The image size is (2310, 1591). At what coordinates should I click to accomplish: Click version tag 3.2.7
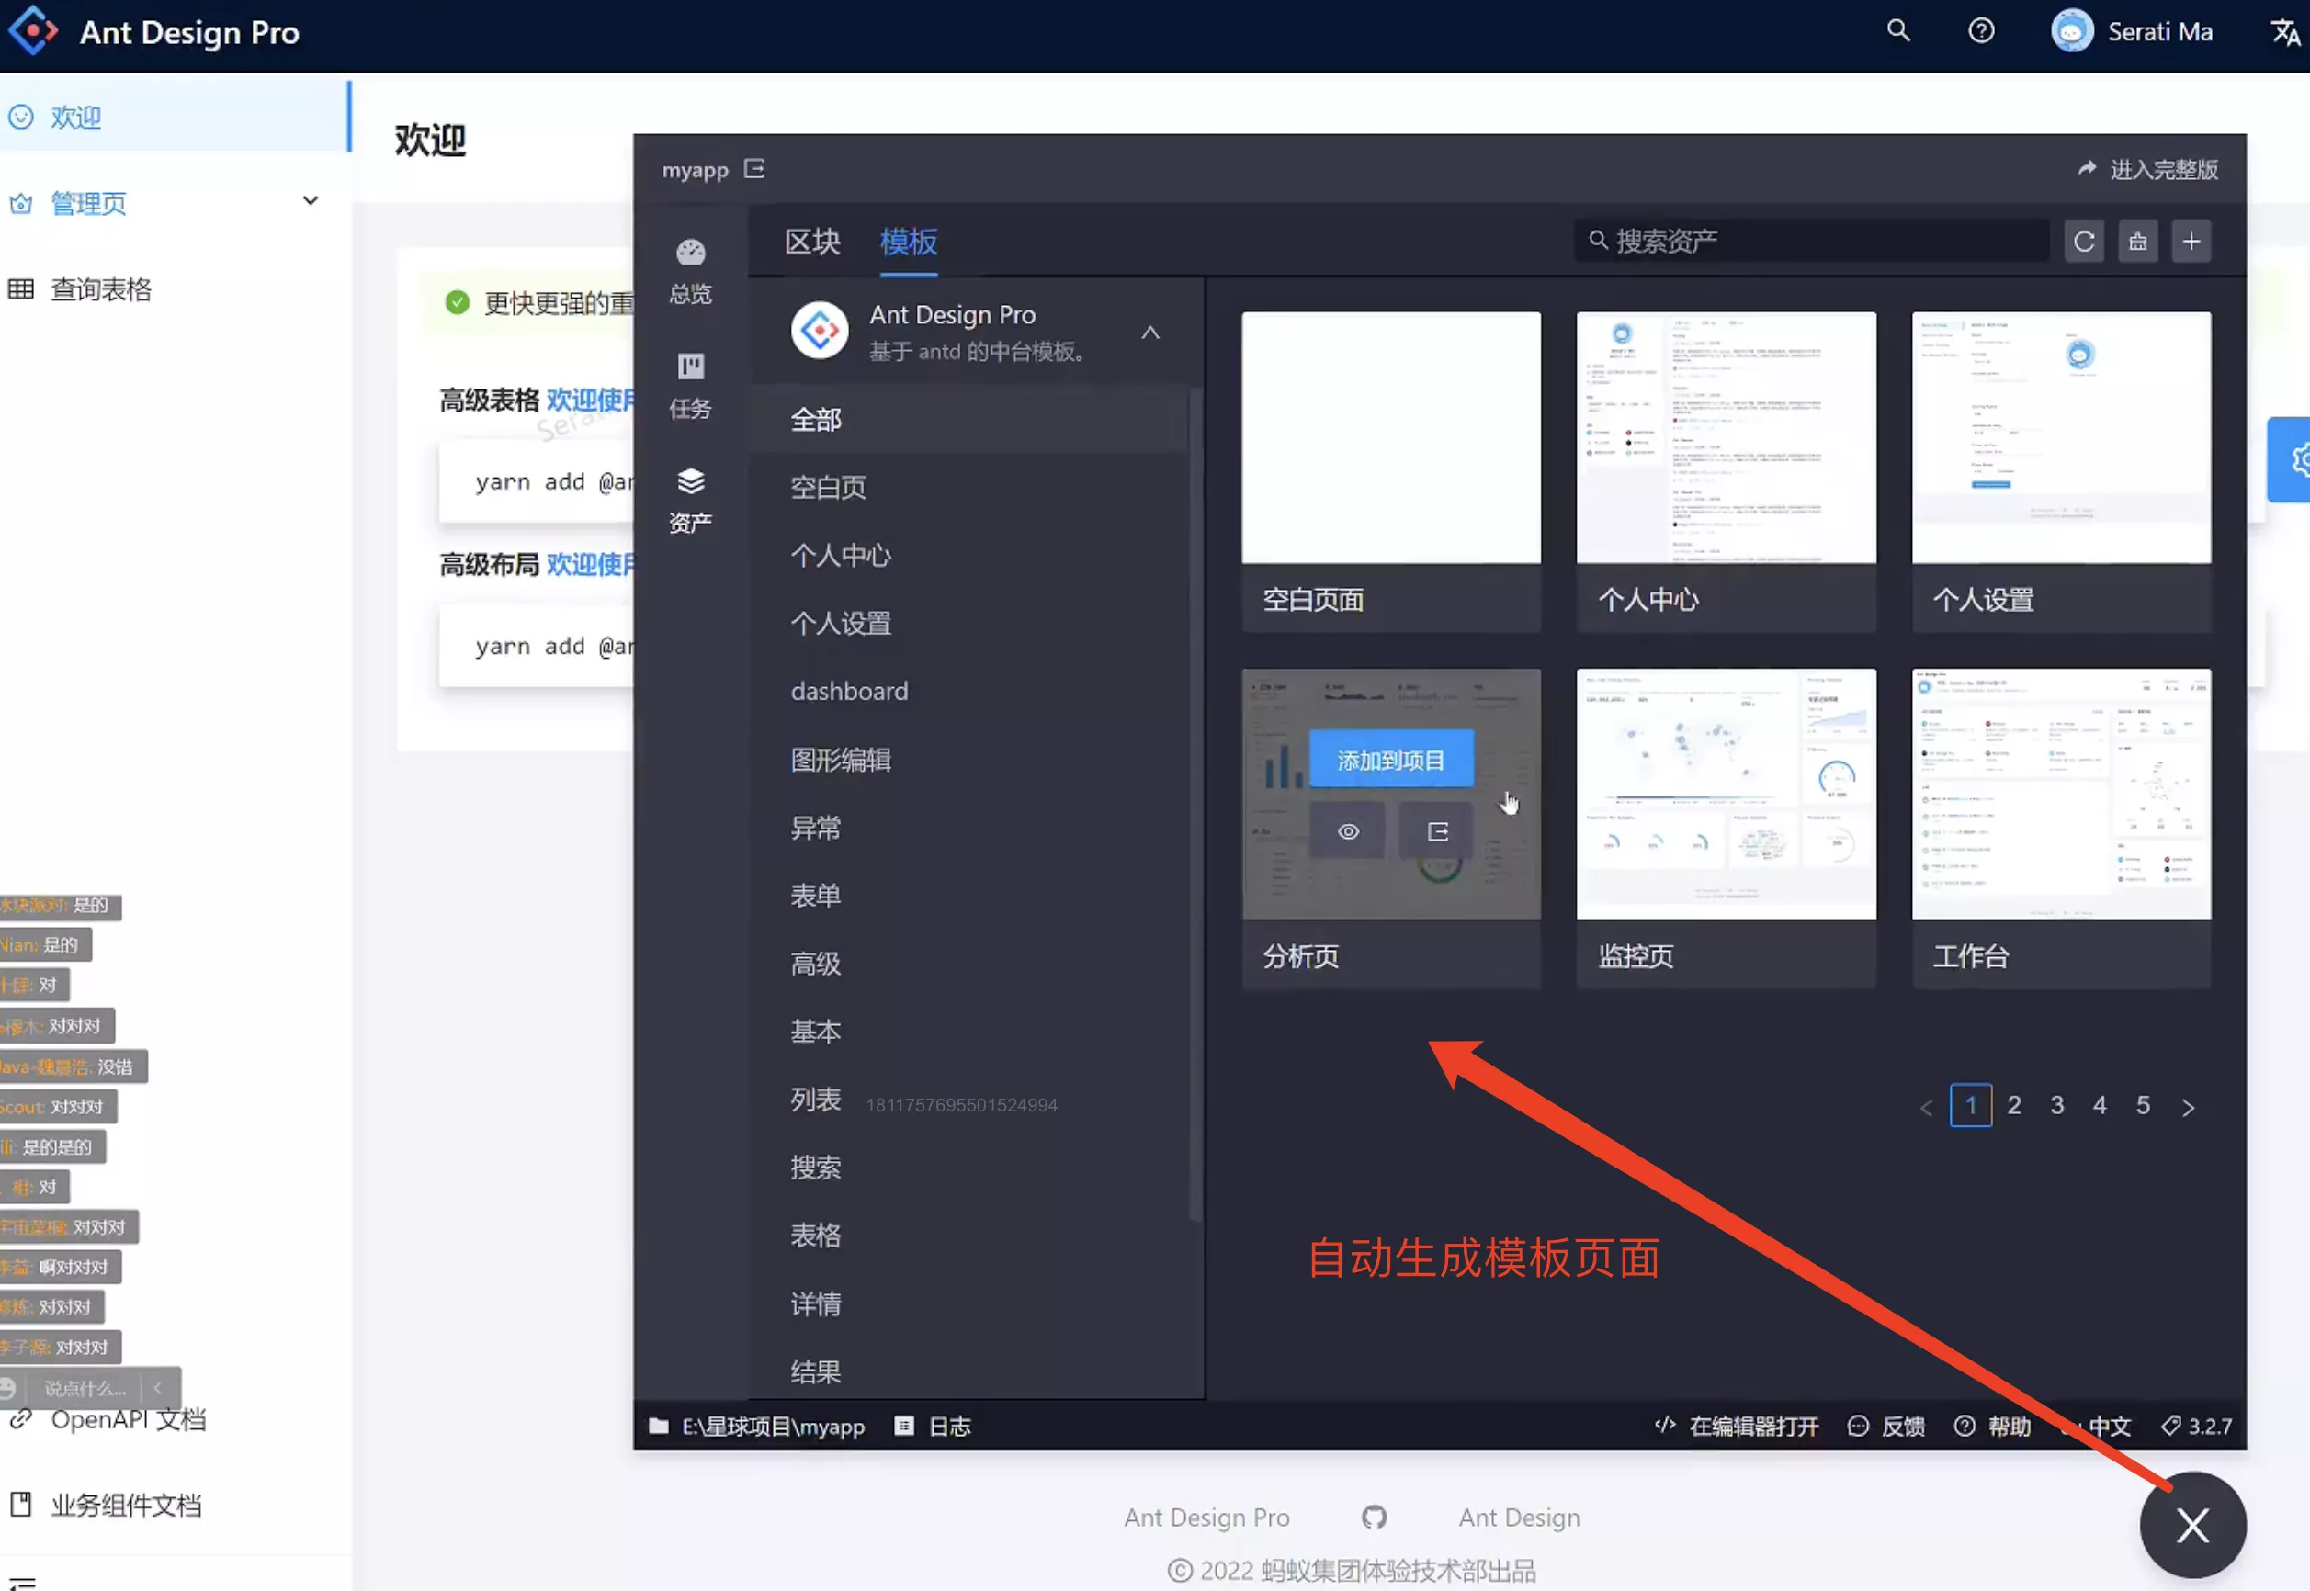2196,1427
